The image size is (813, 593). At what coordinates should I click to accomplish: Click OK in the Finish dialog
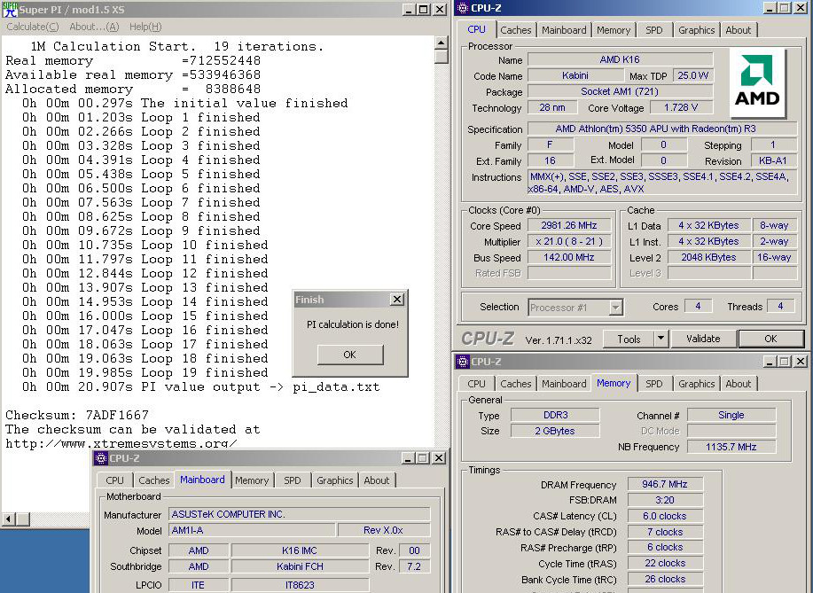(350, 355)
